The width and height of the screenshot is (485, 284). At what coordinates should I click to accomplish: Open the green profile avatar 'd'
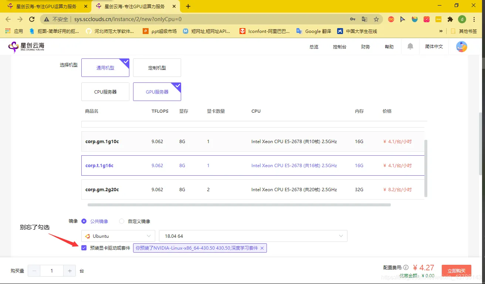click(x=462, y=19)
